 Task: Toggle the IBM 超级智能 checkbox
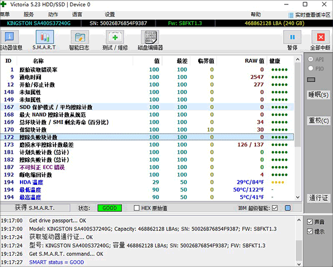[275, 208]
